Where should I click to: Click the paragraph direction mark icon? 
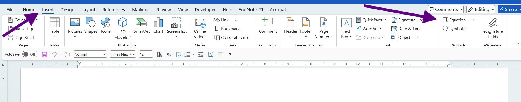point(169,54)
